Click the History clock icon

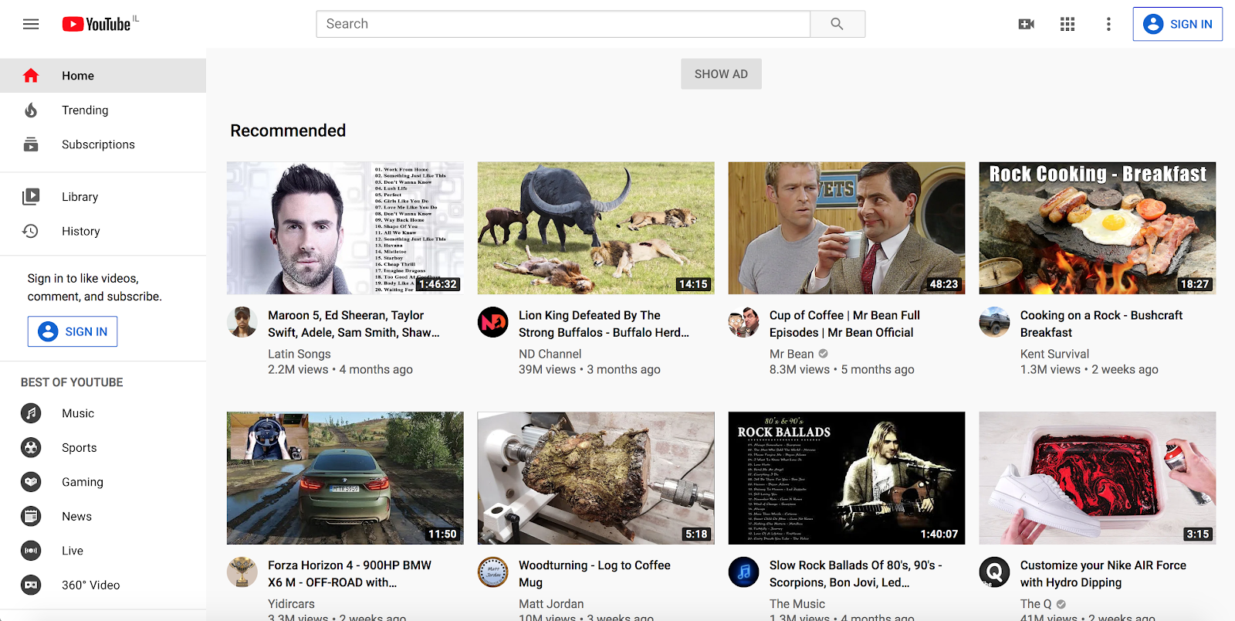[31, 231]
